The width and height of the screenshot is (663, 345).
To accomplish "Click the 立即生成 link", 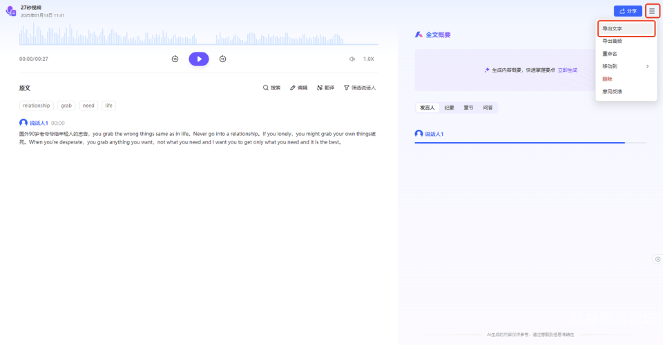I will (x=567, y=70).
